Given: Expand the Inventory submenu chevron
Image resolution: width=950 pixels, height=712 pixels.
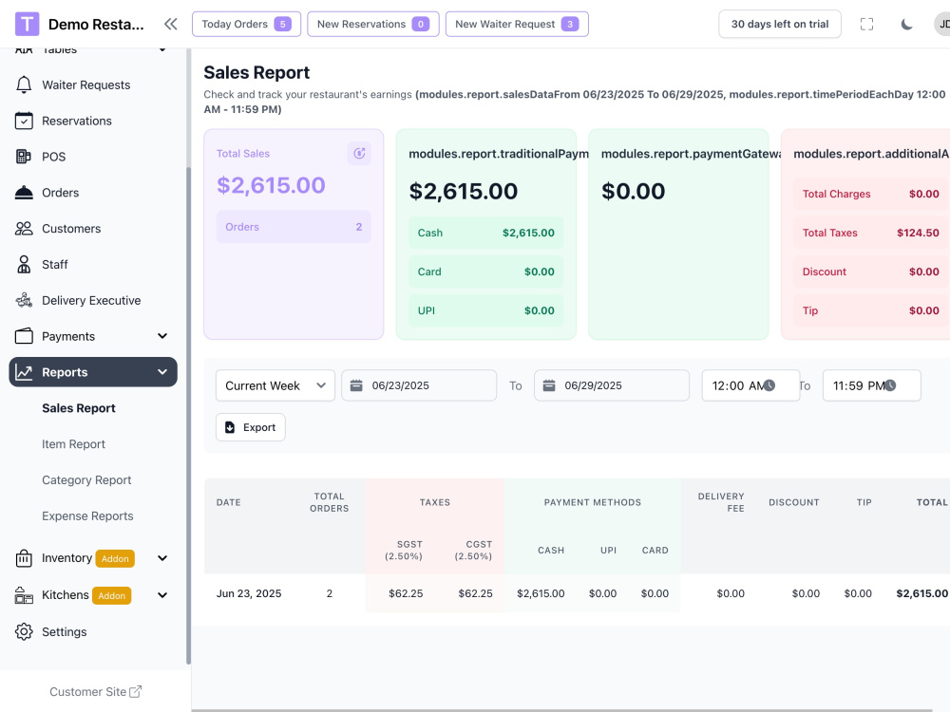Looking at the screenshot, I should [162, 558].
